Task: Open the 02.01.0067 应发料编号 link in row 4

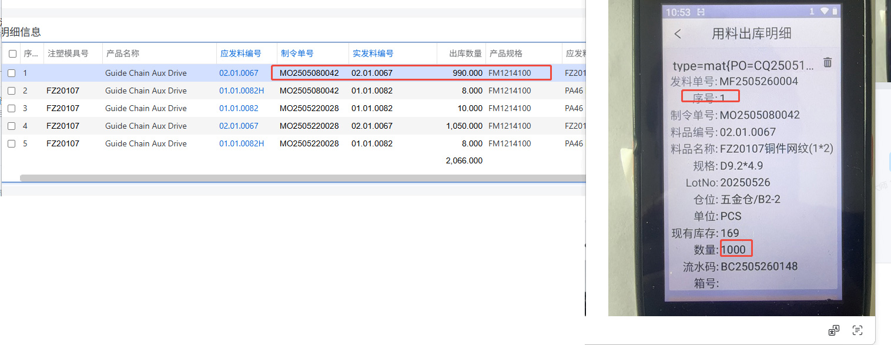Action: pyautogui.click(x=239, y=126)
